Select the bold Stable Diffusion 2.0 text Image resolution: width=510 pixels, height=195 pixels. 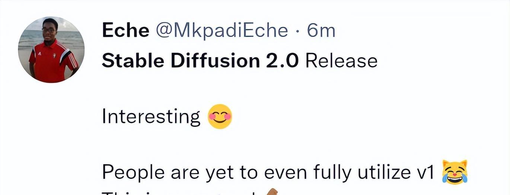click(x=200, y=61)
